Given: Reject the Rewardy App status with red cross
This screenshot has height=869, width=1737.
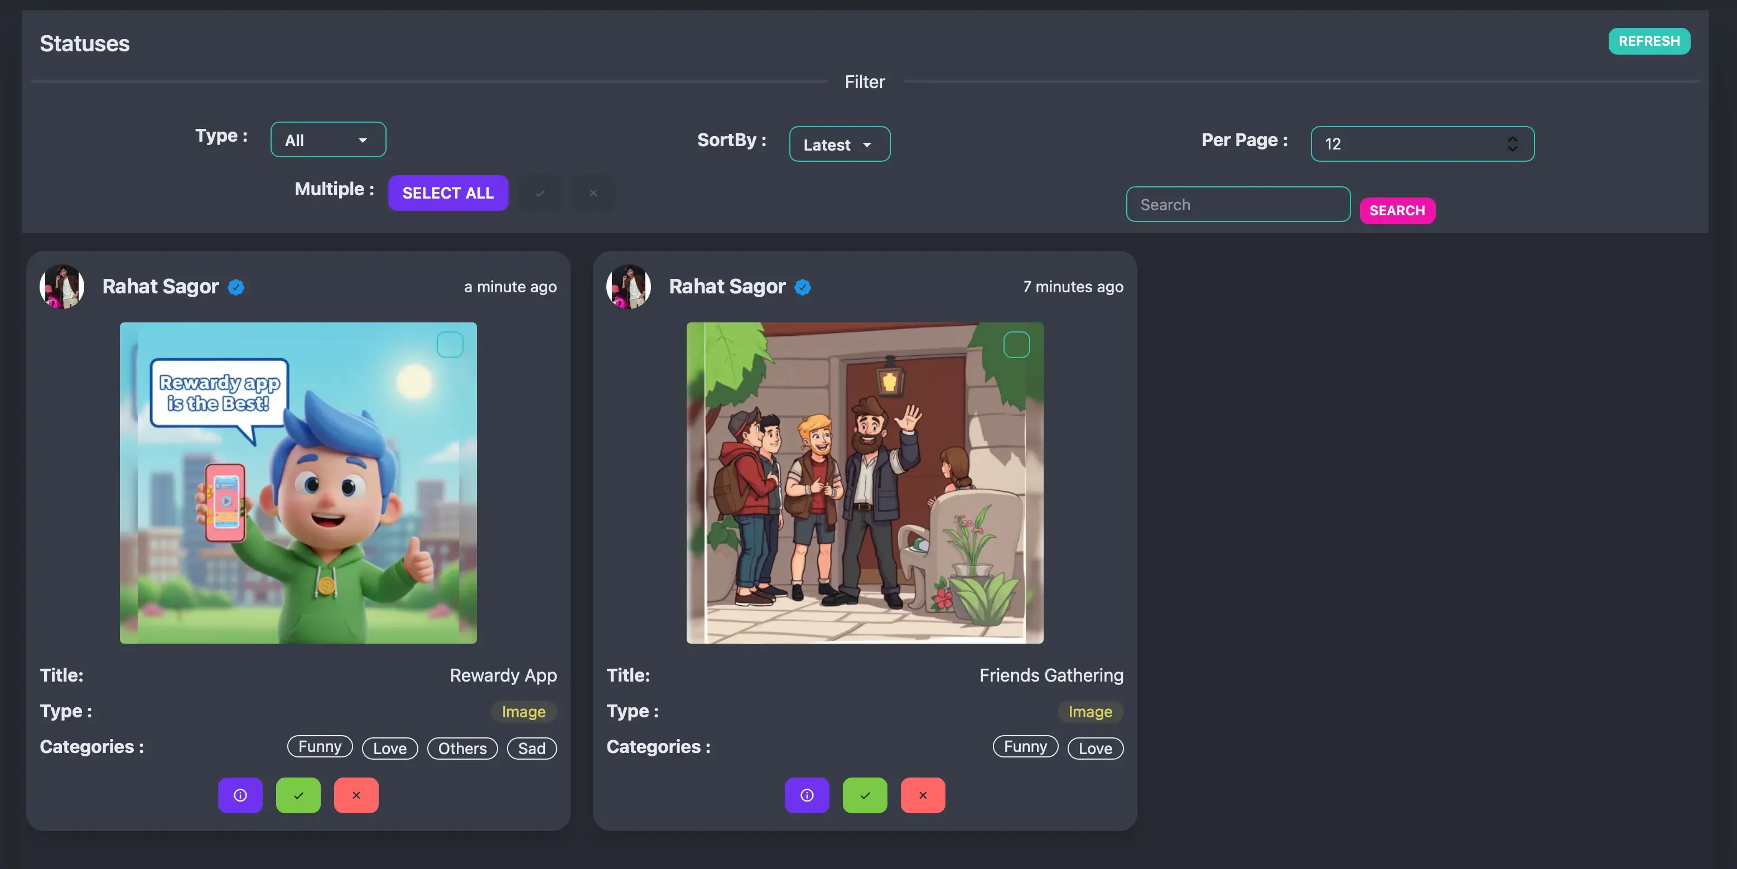Looking at the screenshot, I should (356, 795).
